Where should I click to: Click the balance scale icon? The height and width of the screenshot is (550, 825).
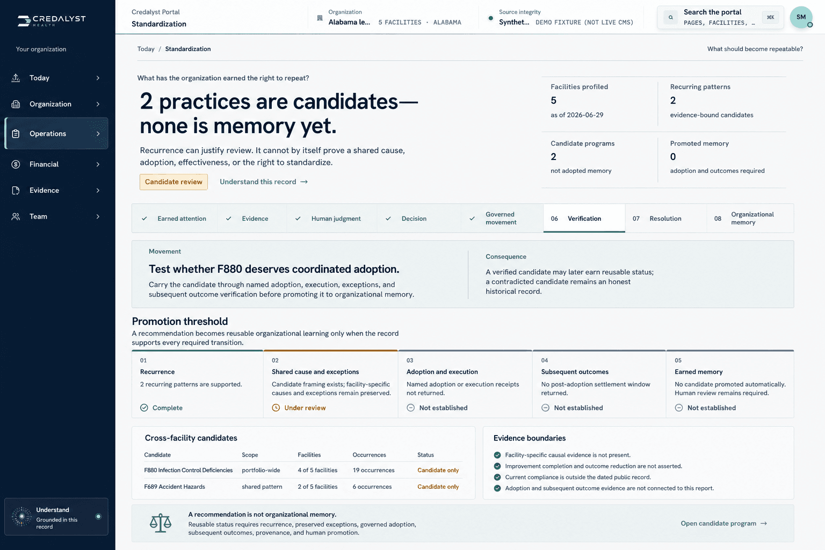point(161,523)
